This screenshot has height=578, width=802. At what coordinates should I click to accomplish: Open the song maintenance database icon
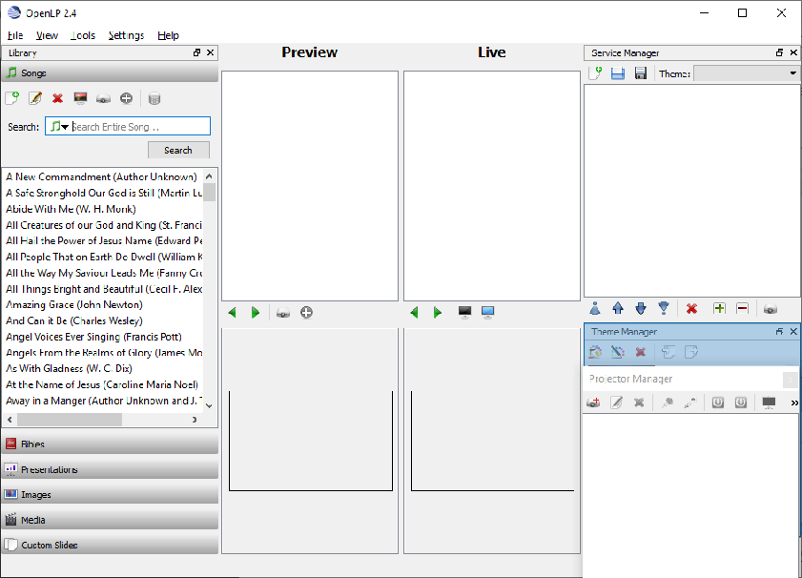point(154,98)
